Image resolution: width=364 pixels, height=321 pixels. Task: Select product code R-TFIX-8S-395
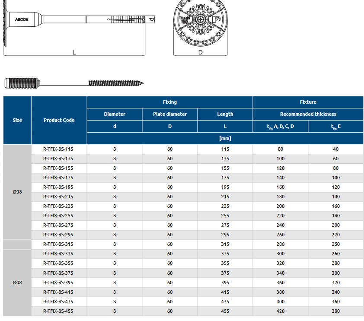(x=58, y=283)
